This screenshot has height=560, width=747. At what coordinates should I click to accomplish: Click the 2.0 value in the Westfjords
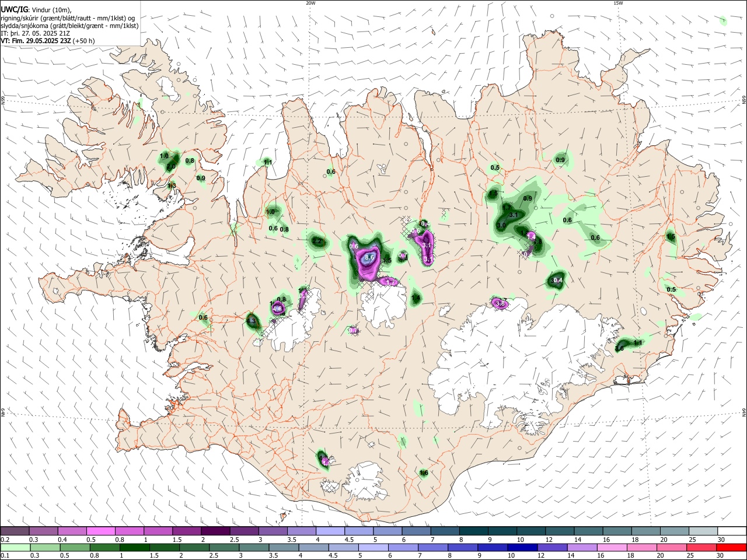tap(171, 167)
